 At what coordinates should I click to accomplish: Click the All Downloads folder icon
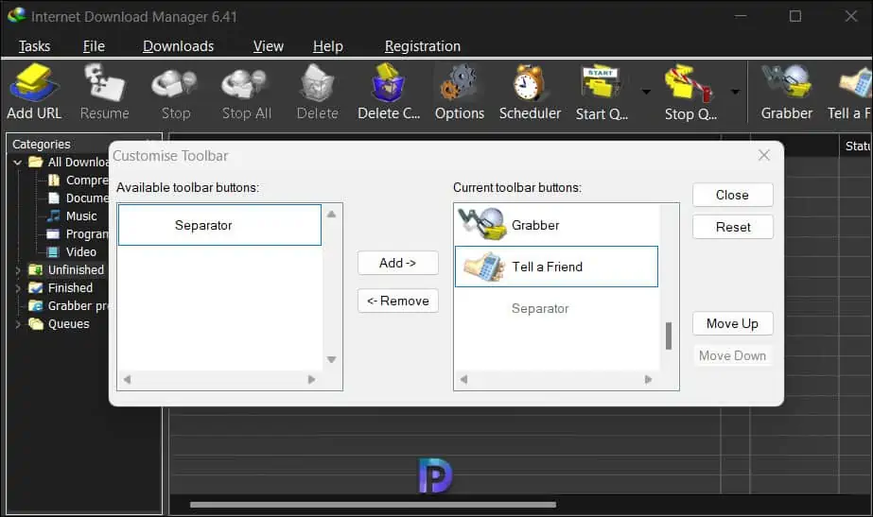(36, 162)
